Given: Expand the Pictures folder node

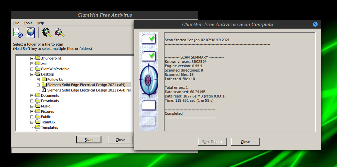Looking at the screenshot, I should click(32, 111).
